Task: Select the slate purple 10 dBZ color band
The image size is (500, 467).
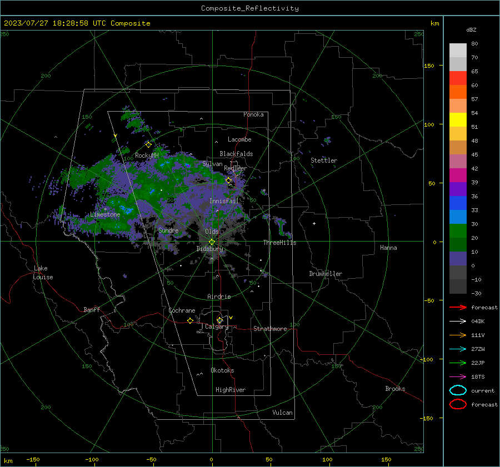Action: coord(458,259)
